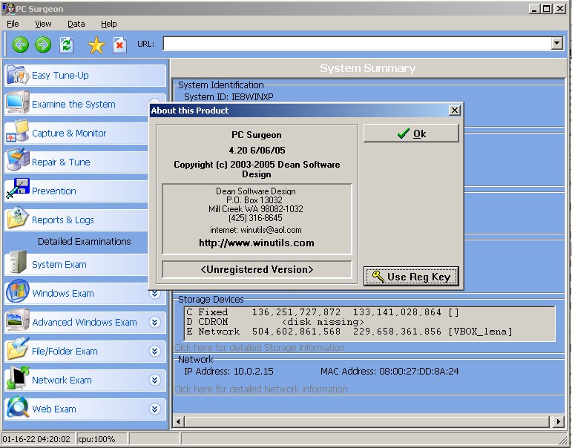Click the E Network VBOX_lena row
Viewport: 572px width, 448px height.
[349, 332]
